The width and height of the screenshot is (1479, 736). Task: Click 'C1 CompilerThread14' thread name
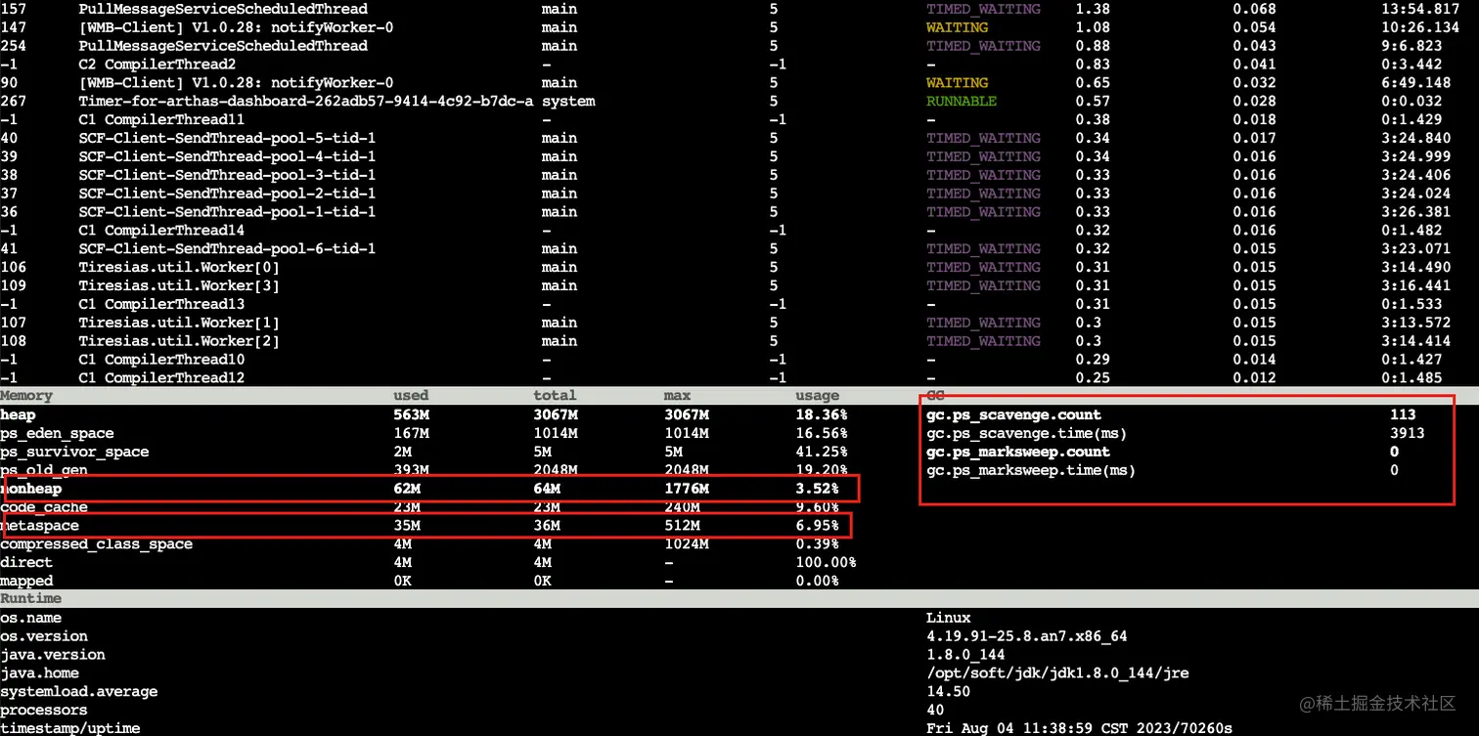(161, 231)
